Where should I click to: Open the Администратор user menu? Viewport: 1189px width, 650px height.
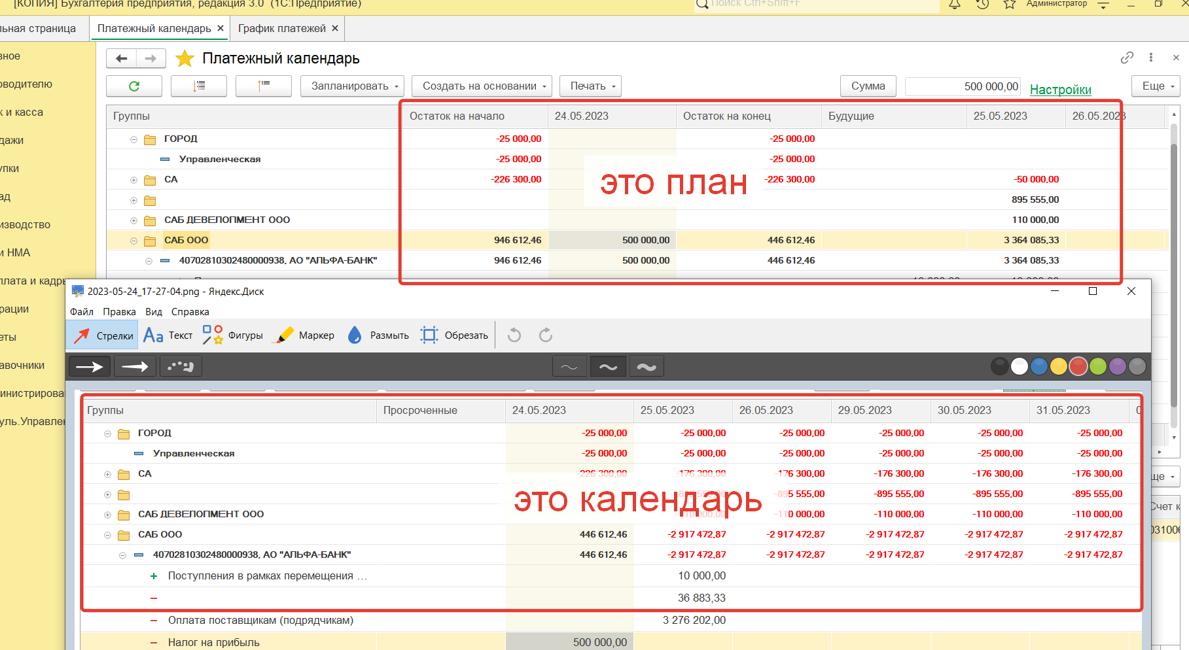tap(1056, 4)
